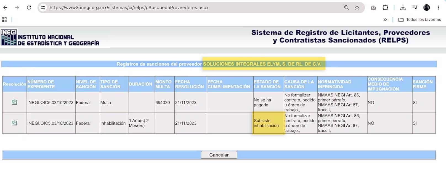Click the Cancelar button
446x171 pixels.
[219, 155]
